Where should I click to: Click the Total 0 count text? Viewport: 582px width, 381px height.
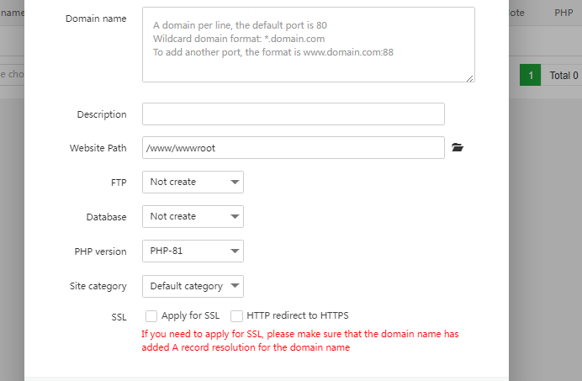click(563, 76)
